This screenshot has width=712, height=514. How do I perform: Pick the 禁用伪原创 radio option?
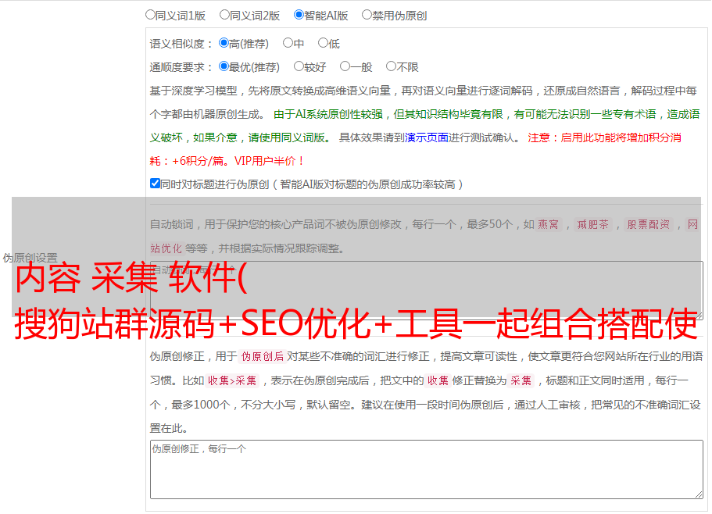point(367,15)
